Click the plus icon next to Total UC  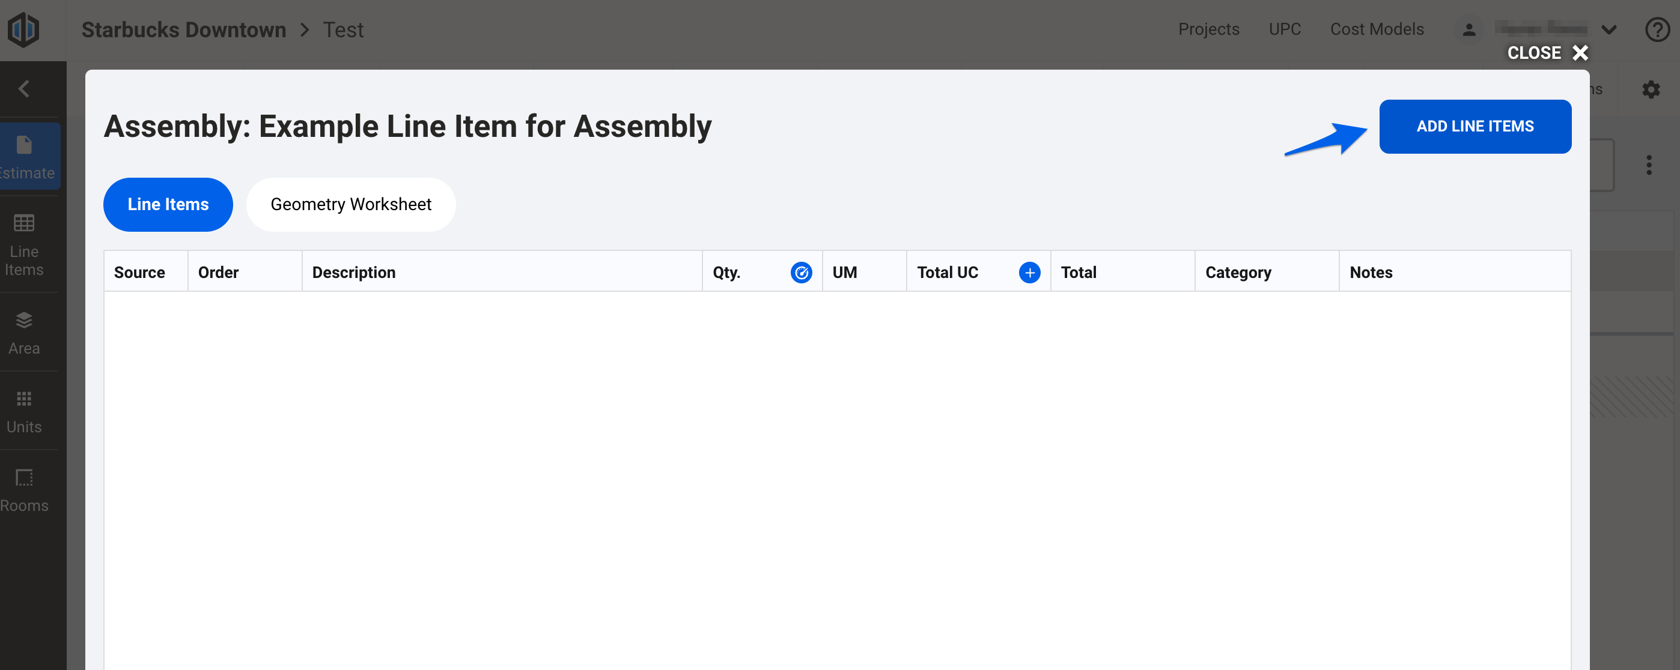pyautogui.click(x=1029, y=273)
